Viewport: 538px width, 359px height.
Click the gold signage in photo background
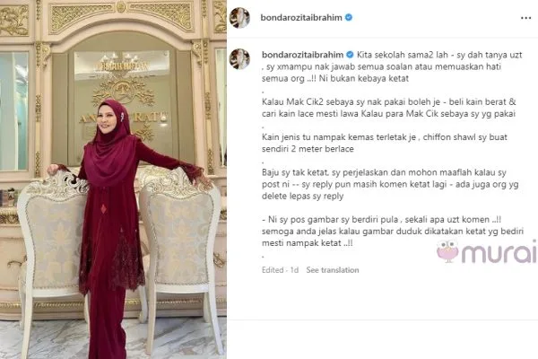click(123, 92)
